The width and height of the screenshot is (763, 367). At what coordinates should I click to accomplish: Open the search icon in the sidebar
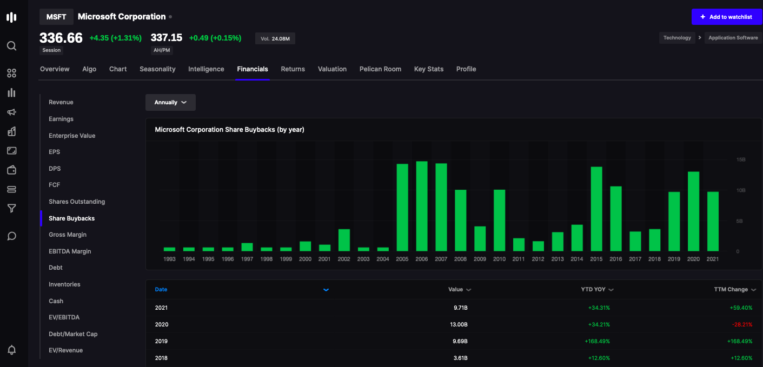11,46
